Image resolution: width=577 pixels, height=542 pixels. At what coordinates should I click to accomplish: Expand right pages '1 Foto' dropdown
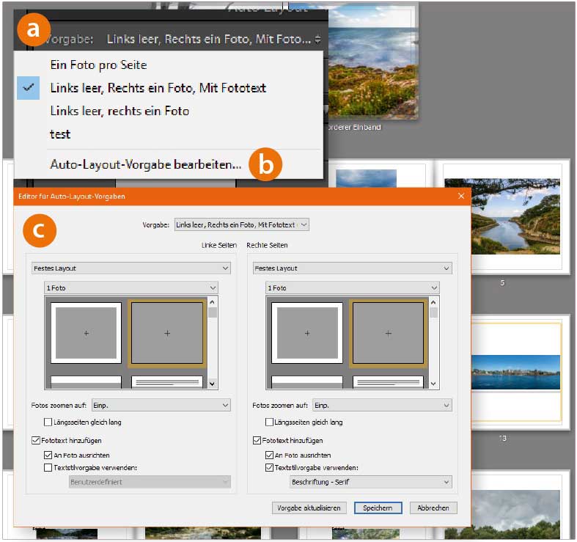coord(351,288)
